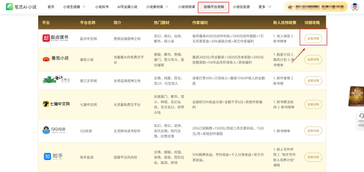Go to the 首页 tab
The width and height of the screenshot is (364, 172).
click(x=51, y=7)
